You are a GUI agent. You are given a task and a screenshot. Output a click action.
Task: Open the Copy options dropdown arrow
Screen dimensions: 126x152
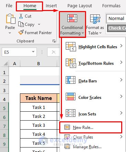coord(39,24)
